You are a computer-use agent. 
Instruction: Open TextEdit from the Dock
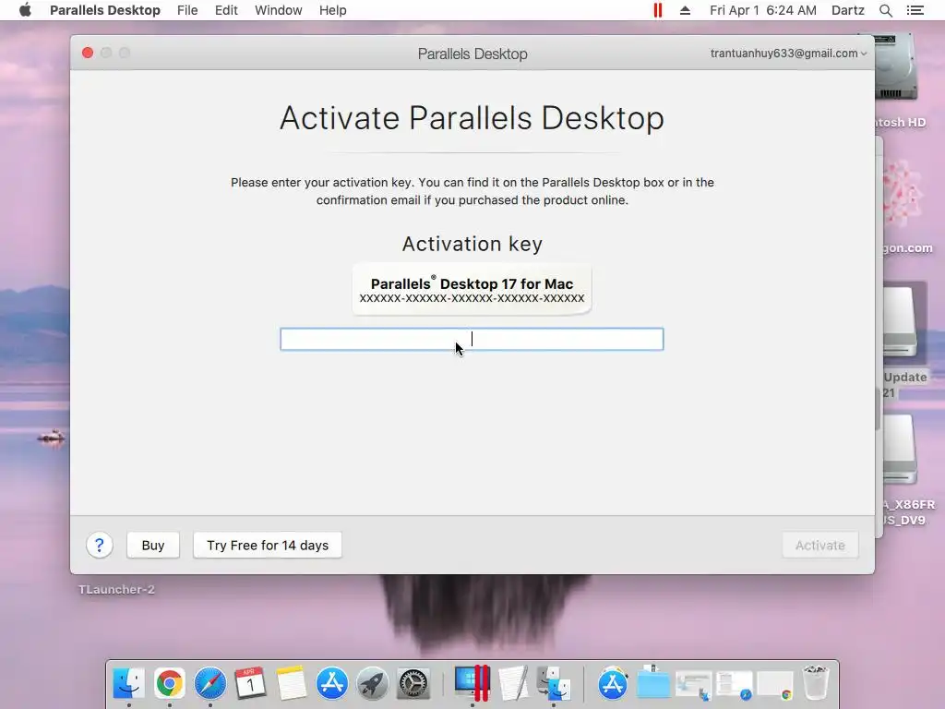pos(513,683)
